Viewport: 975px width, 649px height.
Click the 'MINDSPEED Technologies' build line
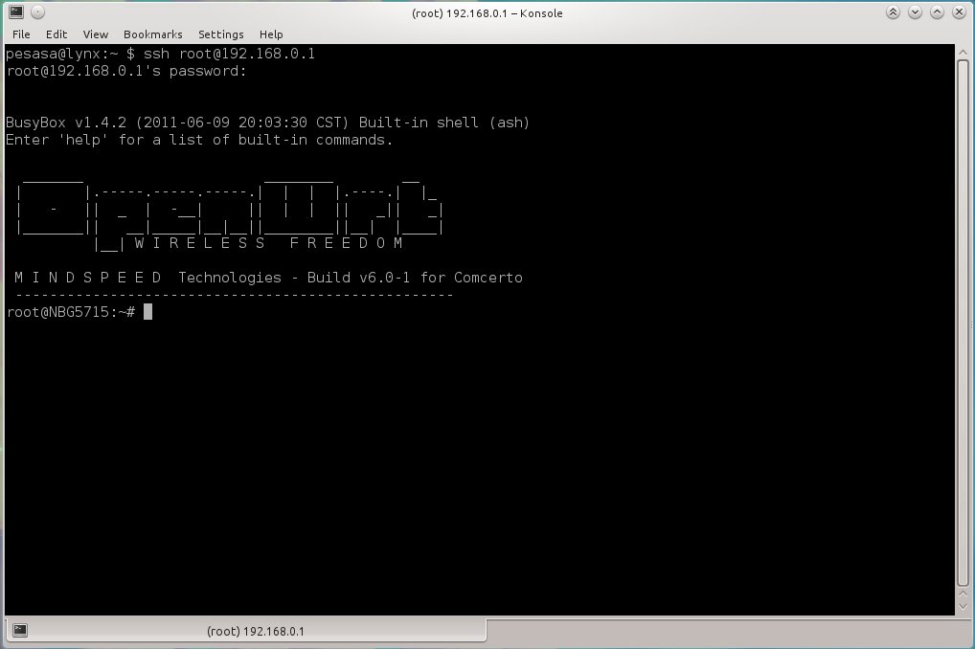point(268,278)
